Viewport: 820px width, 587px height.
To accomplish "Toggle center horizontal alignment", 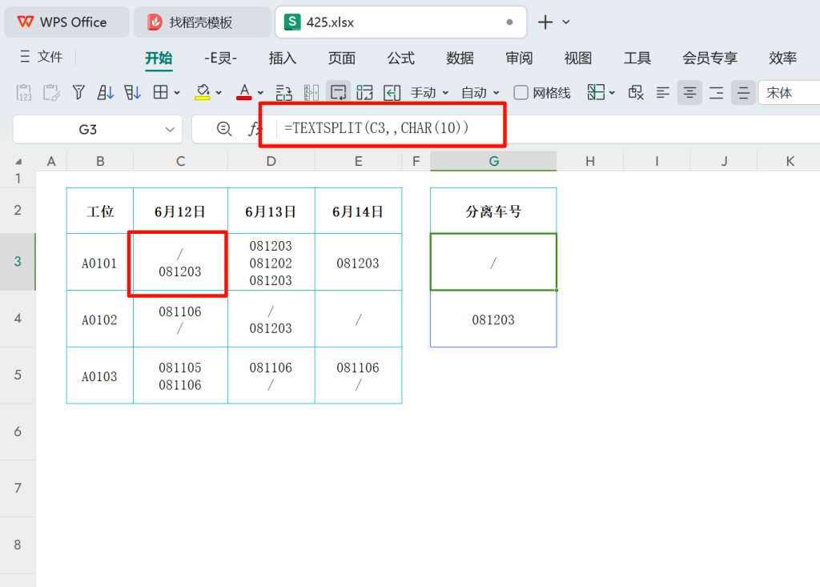I will 689,93.
